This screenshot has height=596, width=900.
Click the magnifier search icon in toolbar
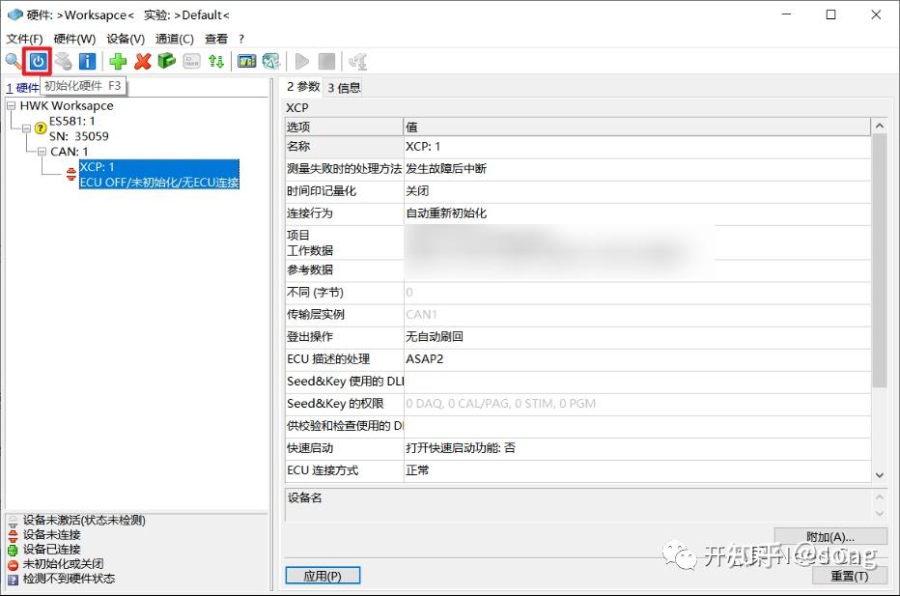click(x=11, y=61)
